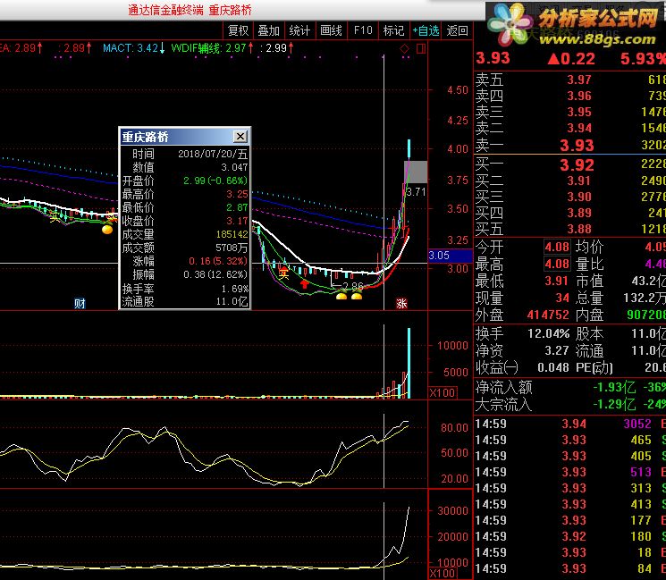Screen dimensions: 666x580
Task: Click the 净流入额 row
Action: click(570, 387)
